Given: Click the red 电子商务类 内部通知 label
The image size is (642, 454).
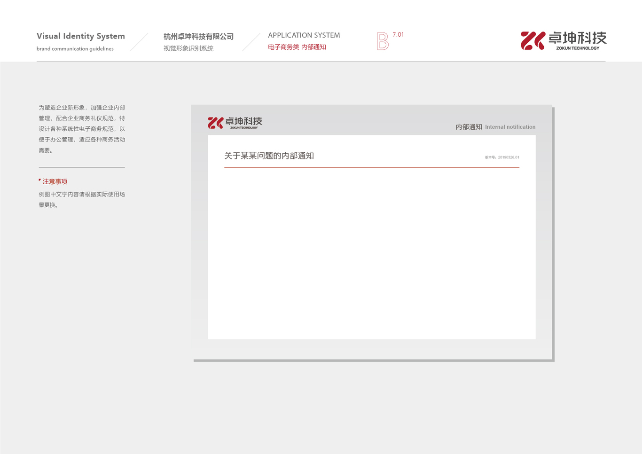Looking at the screenshot, I should coord(297,47).
